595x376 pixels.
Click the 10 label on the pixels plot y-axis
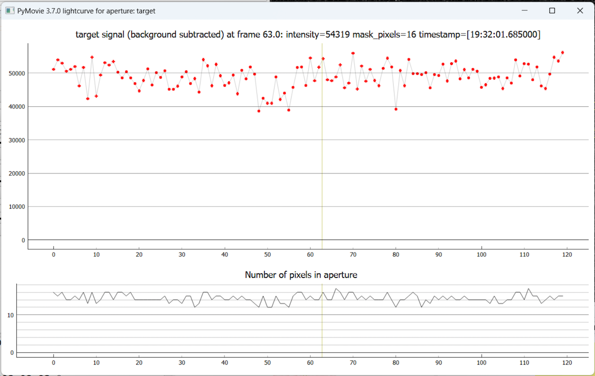[x=10, y=315]
